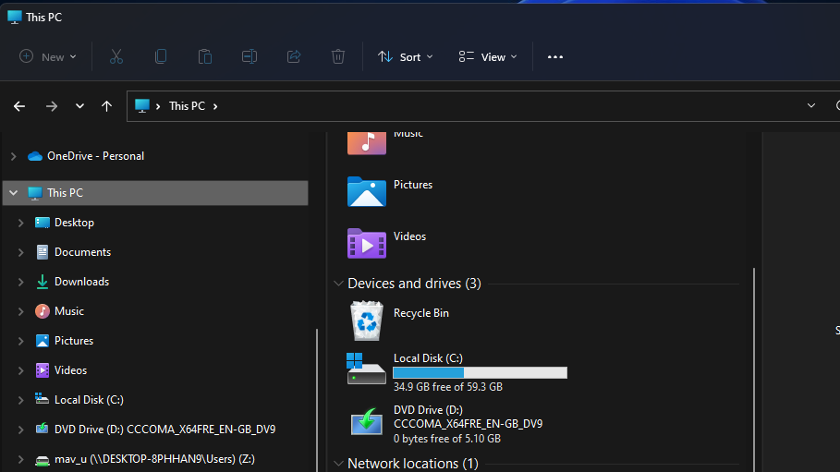Click See more three-dots menu

click(554, 56)
